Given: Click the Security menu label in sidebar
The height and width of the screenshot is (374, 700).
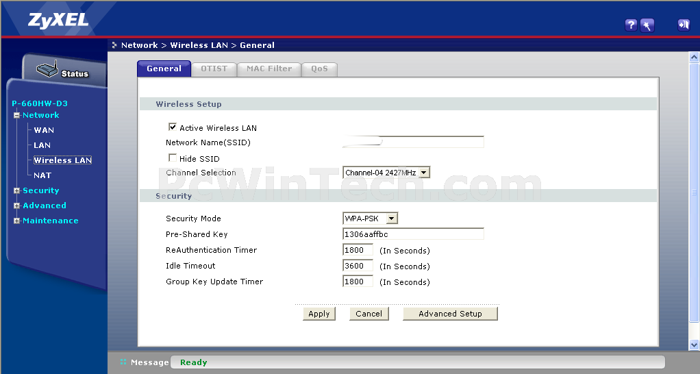Looking at the screenshot, I should (40, 190).
